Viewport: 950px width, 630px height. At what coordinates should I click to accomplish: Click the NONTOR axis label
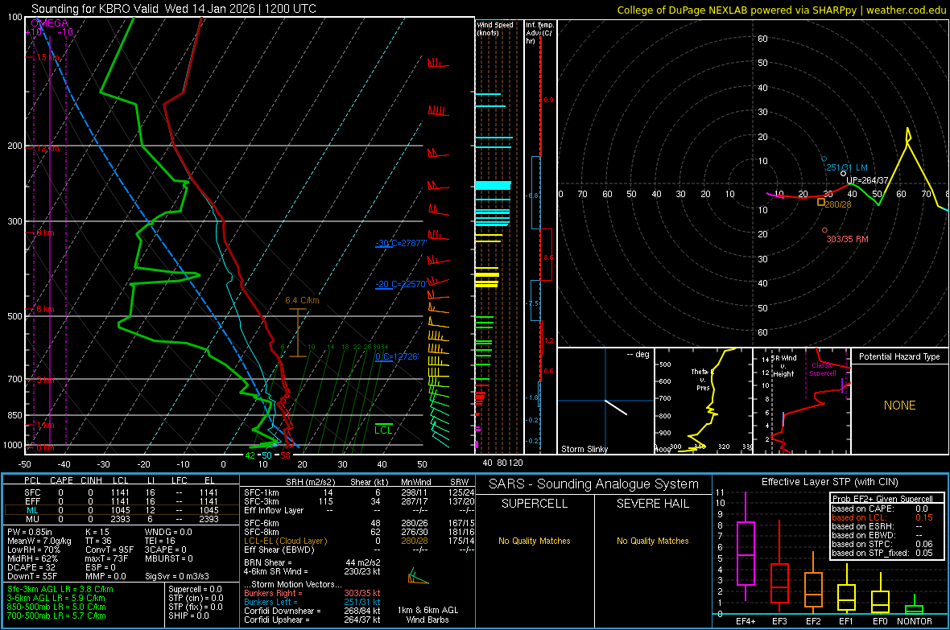tap(915, 621)
